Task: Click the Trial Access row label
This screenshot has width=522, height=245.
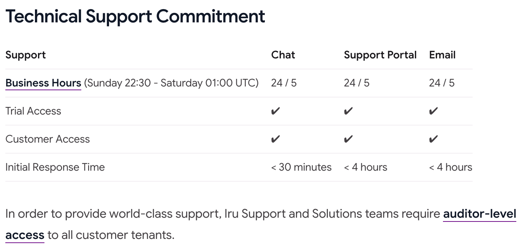Action: pos(33,111)
